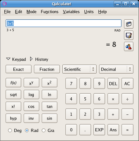Open the Units menu
This screenshot has width=139, height=141.
pyautogui.click(x=89, y=12)
